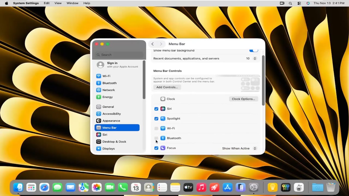This screenshot has height=196, width=349.
Task: Uncheck the Spotlight checkbox
Action: click(156, 119)
